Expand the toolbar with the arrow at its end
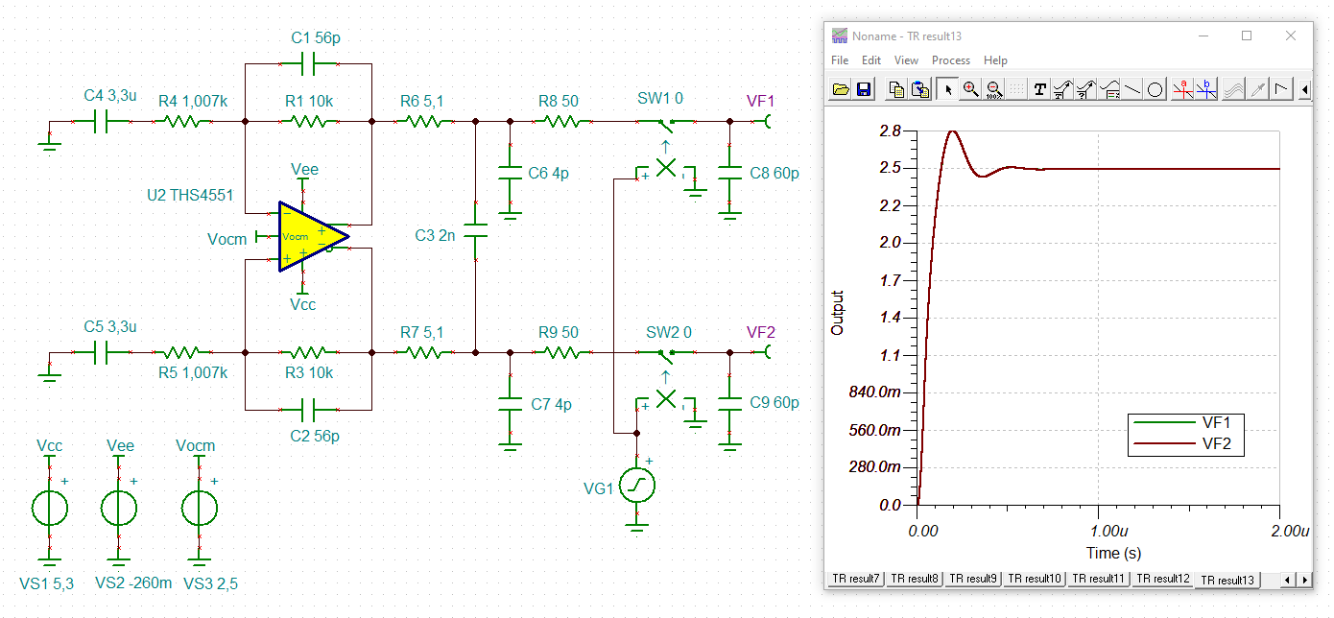 click(x=1304, y=89)
